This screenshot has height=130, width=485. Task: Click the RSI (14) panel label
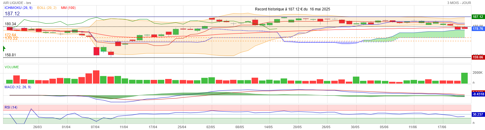coord(11,107)
